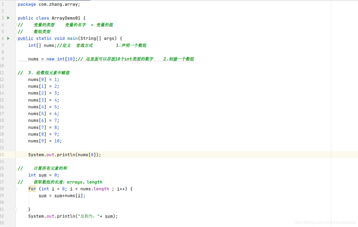Click comment '这里面可以存放10个int类型的数字'
The image size is (358, 227).
(119, 59)
